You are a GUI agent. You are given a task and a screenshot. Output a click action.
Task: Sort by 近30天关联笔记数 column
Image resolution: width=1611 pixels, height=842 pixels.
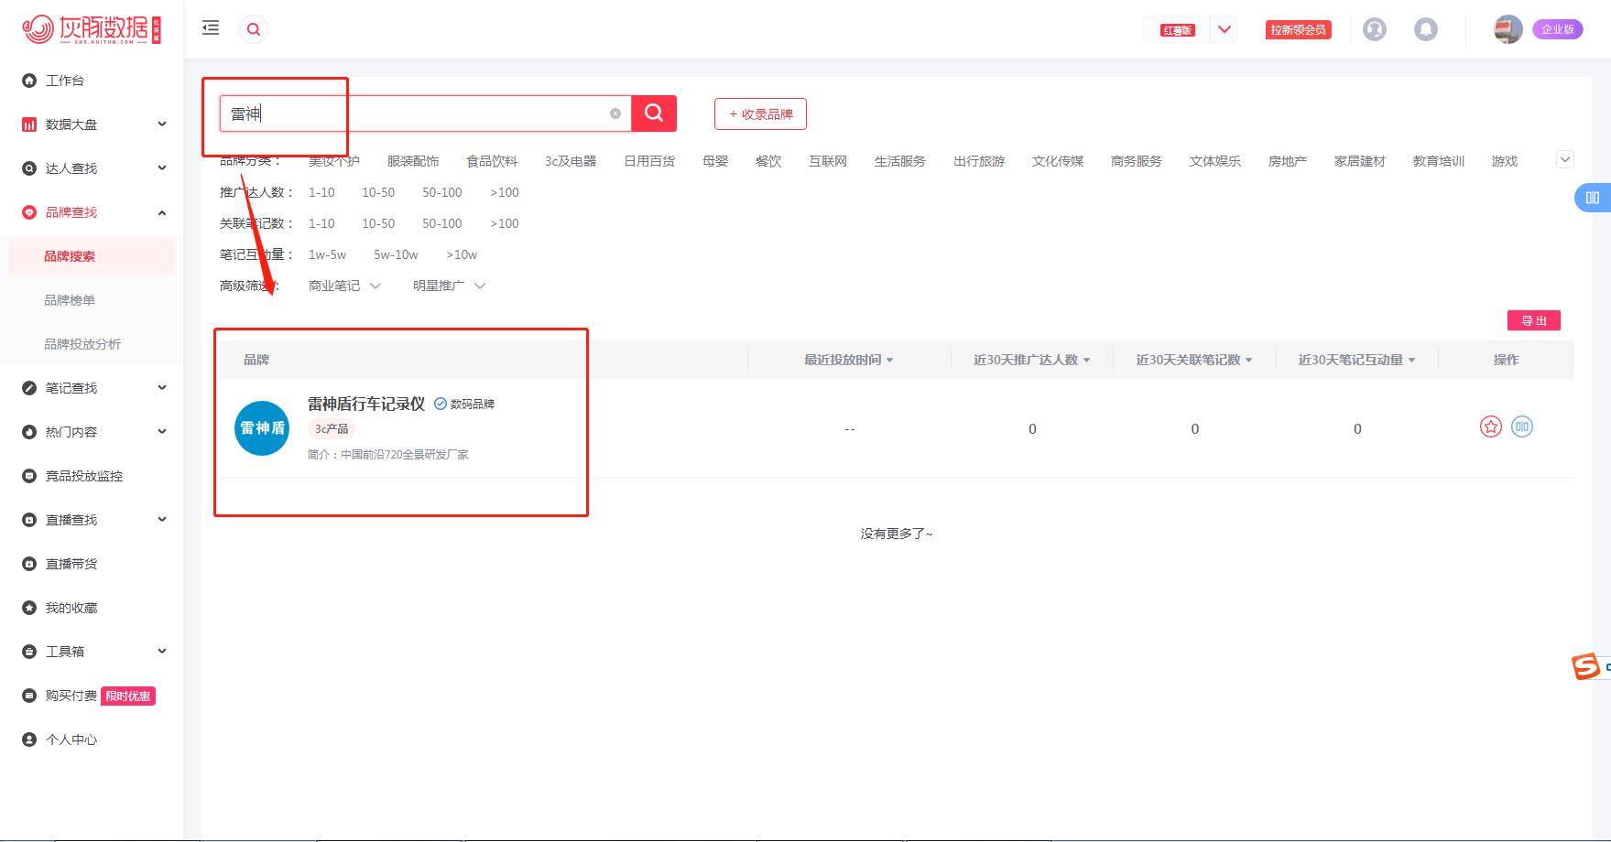coord(1194,360)
